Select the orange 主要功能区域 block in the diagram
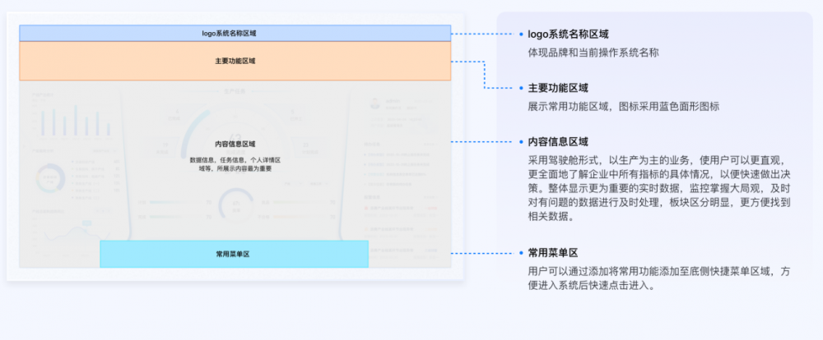823x340 pixels. [235, 61]
